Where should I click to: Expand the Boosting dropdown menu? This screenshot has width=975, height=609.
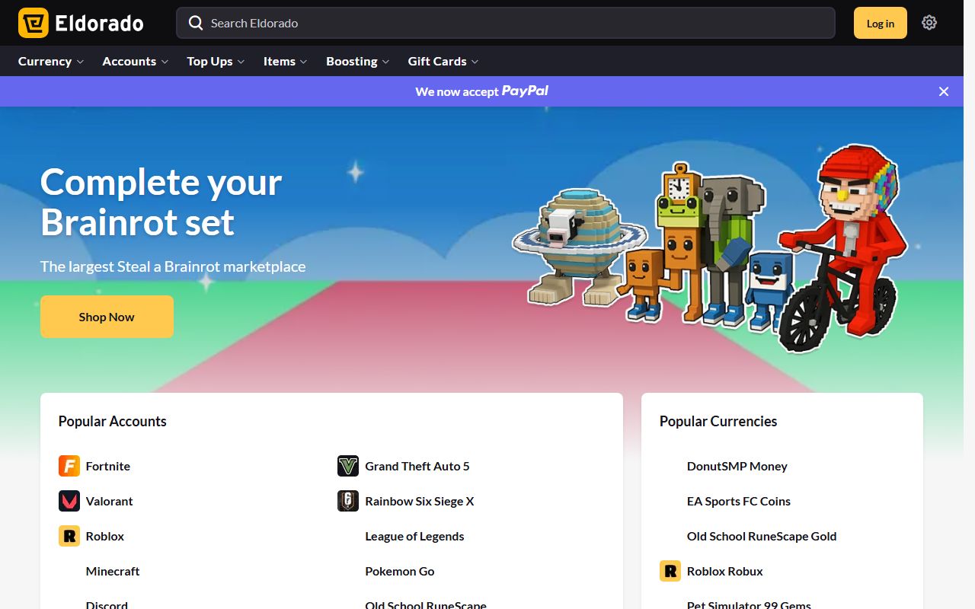tap(358, 62)
